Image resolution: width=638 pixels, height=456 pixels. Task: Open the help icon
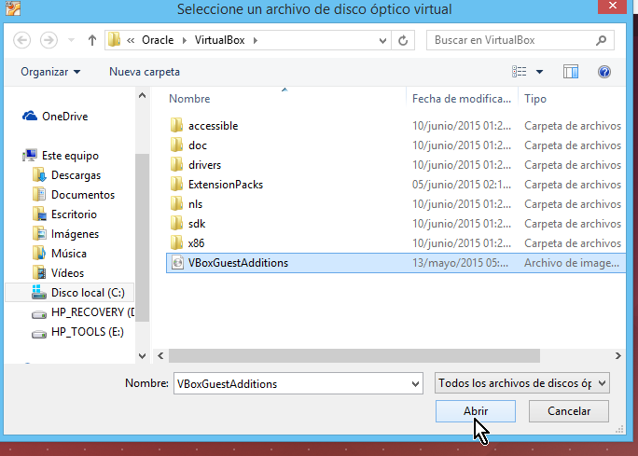pyautogui.click(x=604, y=72)
